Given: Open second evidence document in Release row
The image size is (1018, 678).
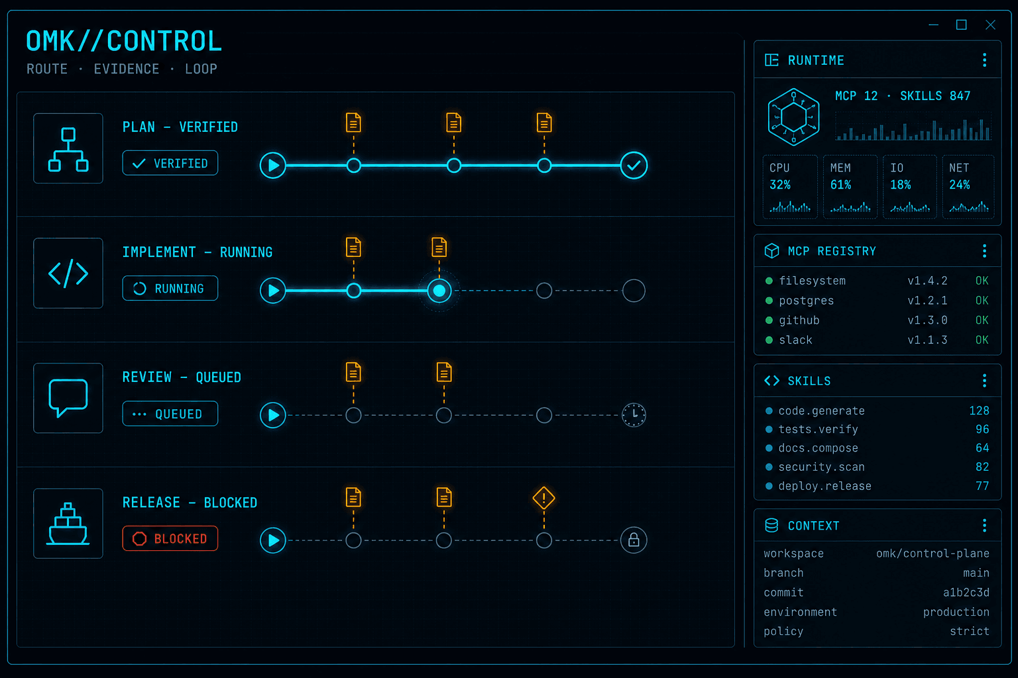Looking at the screenshot, I should tap(444, 497).
